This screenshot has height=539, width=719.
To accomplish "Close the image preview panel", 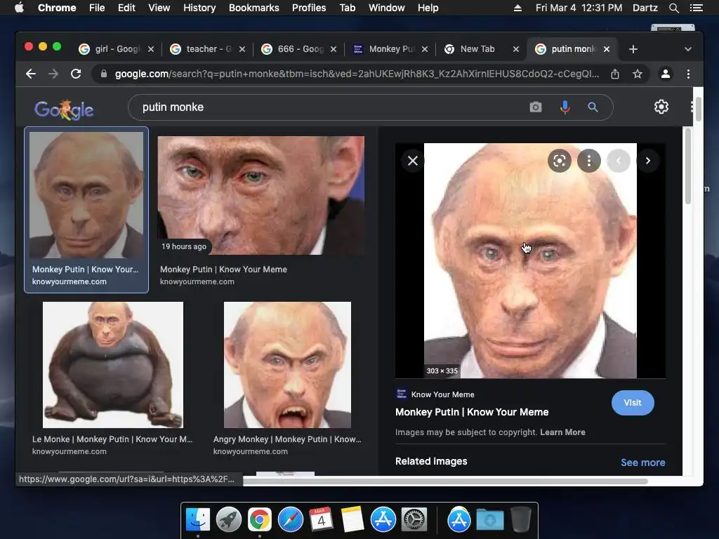I will point(413,161).
